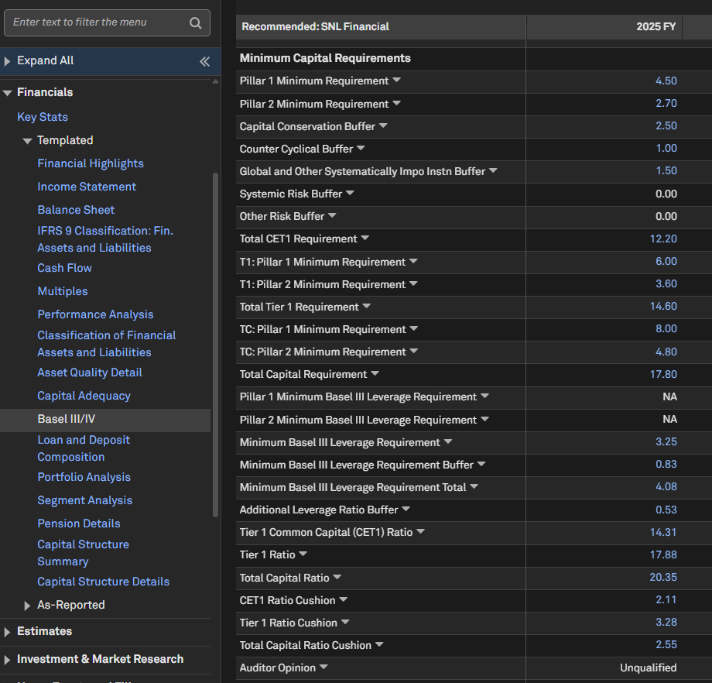Collapse the sidebar with double chevron icon
The height and width of the screenshot is (683, 712).
point(204,61)
